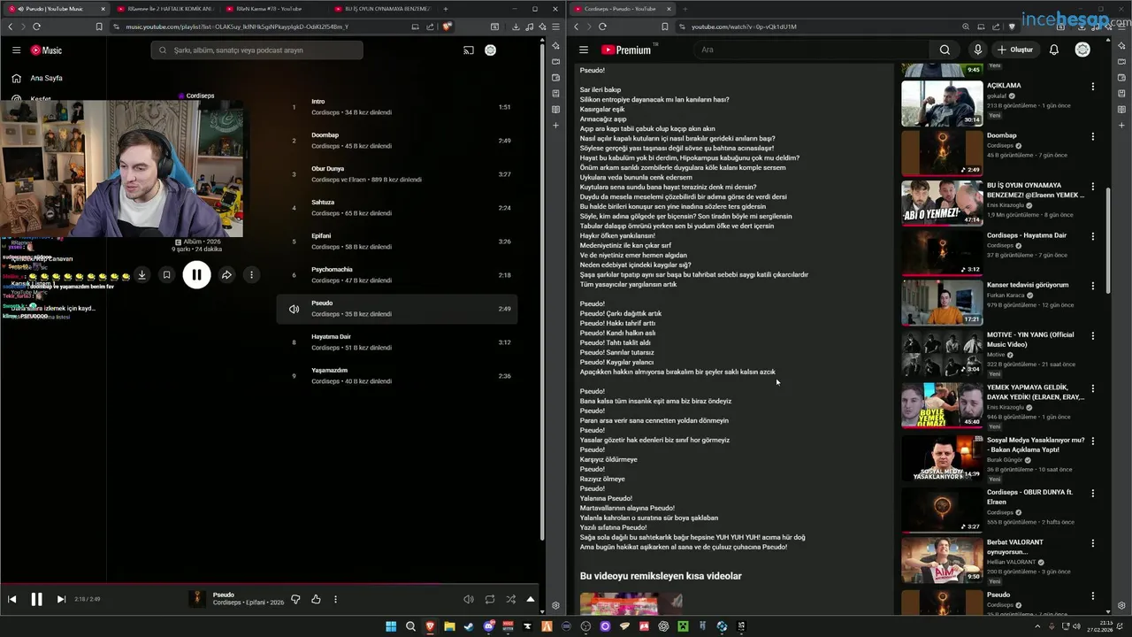Image resolution: width=1132 pixels, height=637 pixels.
Task: Open album more actions menu
Action: (x=251, y=275)
